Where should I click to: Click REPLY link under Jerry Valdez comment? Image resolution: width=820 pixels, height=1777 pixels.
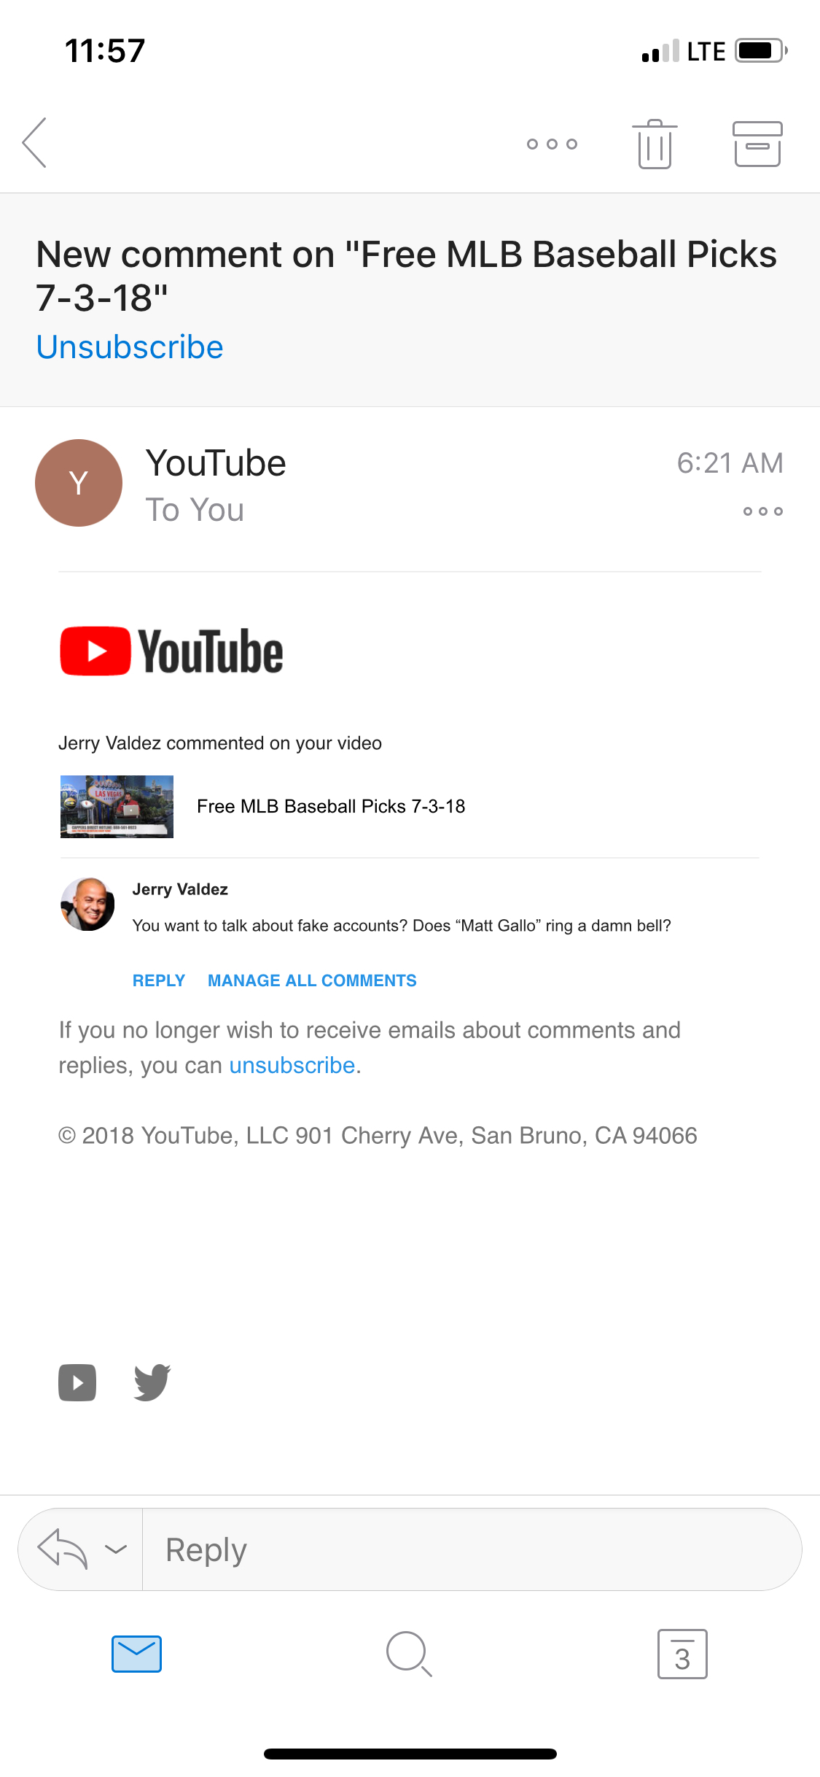(x=159, y=980)
